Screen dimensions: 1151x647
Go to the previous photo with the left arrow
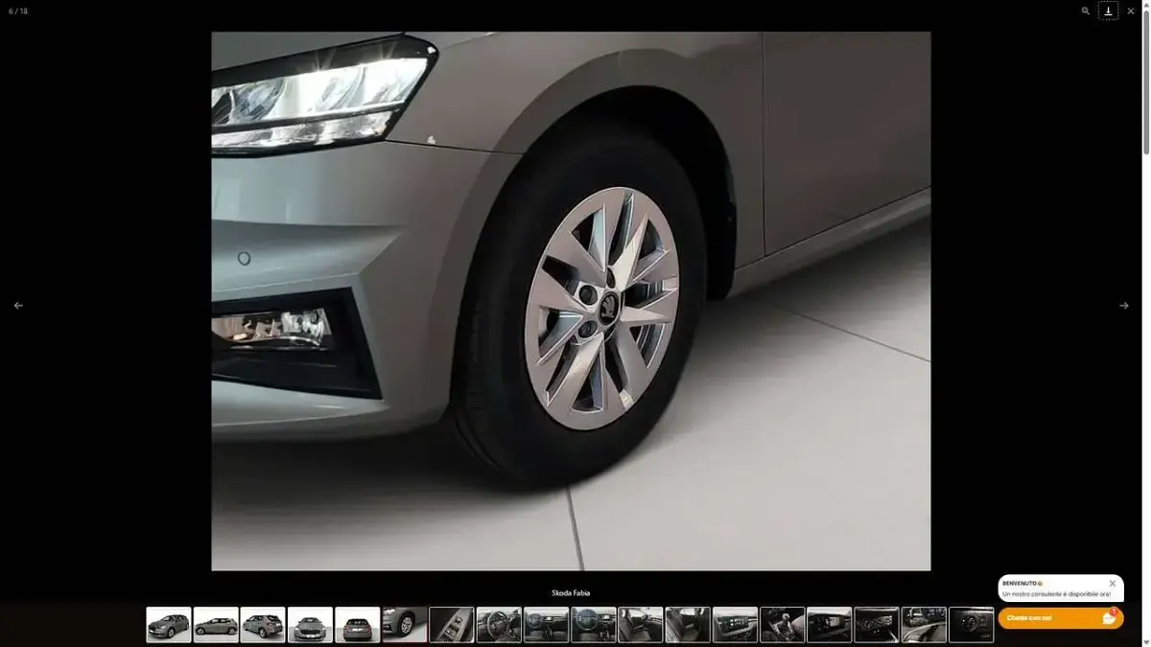tap(18, 306)
